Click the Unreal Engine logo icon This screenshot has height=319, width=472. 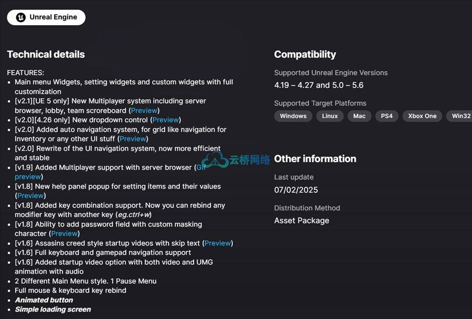click(x=21, y=17)
